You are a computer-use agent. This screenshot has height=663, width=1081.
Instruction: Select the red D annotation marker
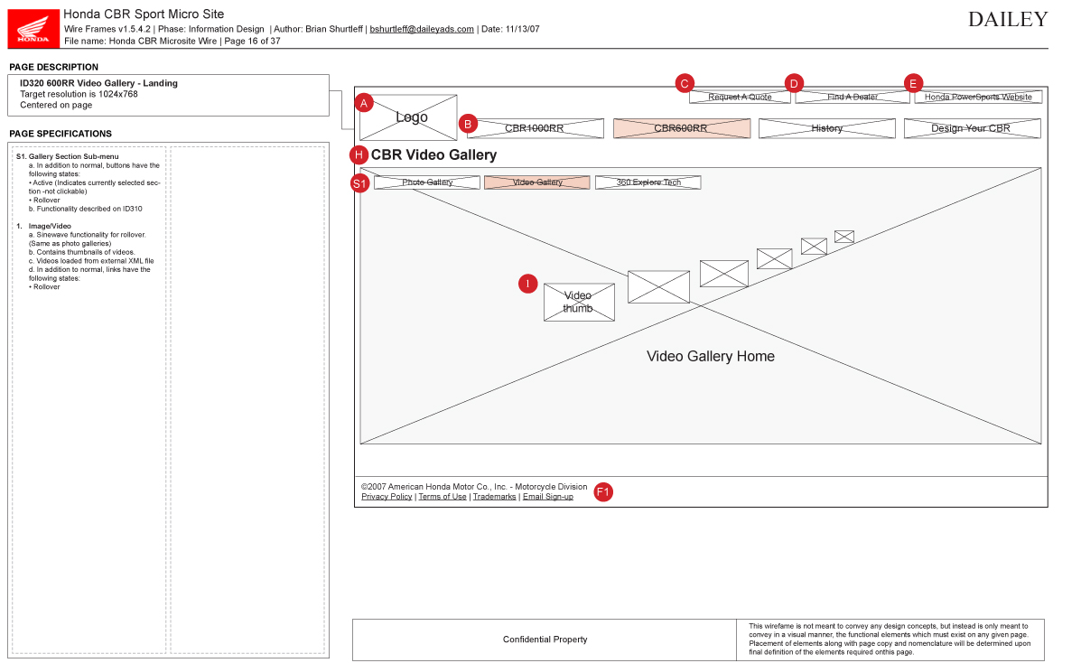tap(794, 84)
